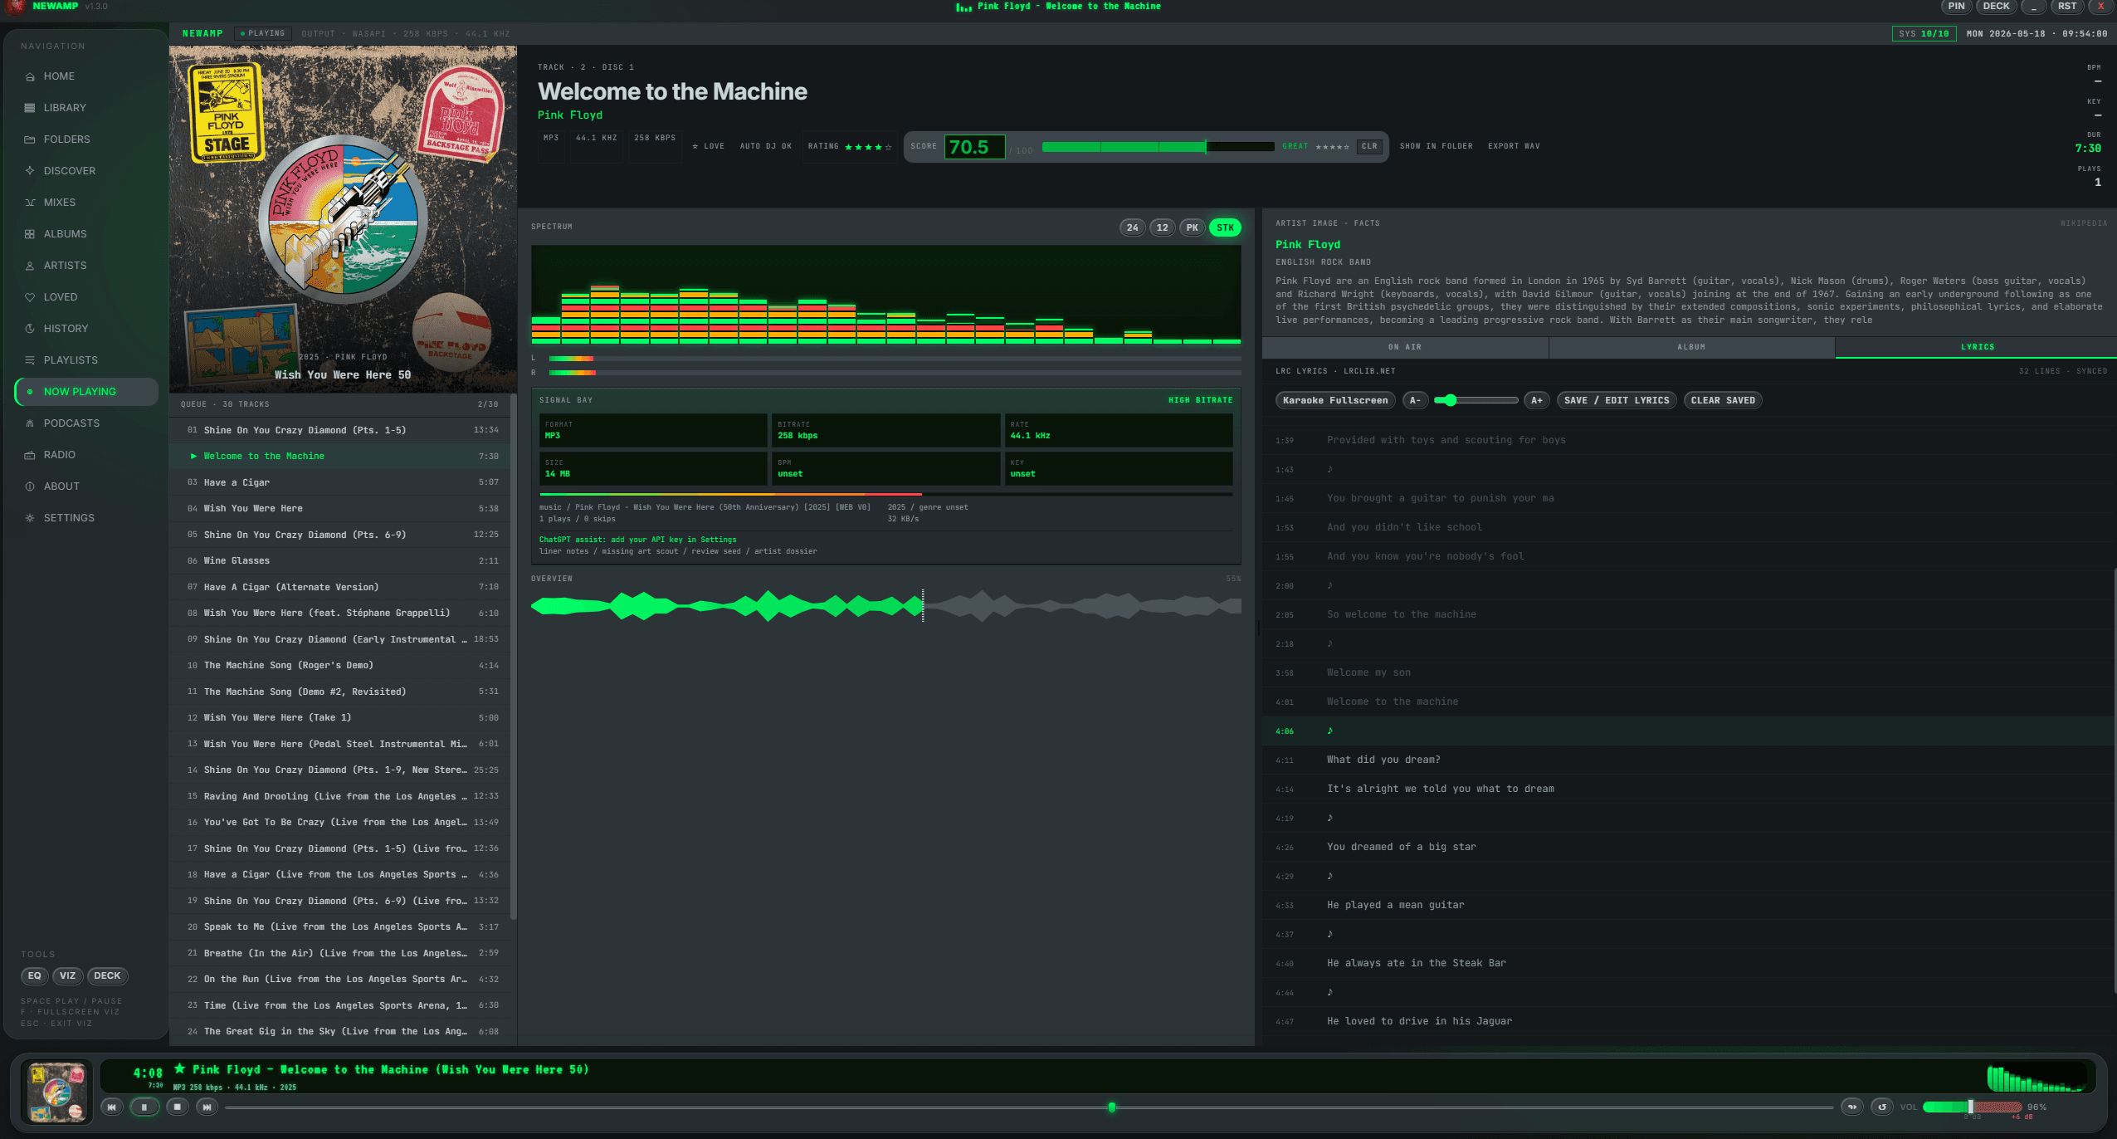This screenshot has height=1139, width=2117.
Task: Toggle the PIN window button
Action: click(1956, 7)
